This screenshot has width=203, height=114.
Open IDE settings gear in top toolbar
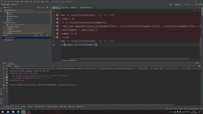click(199, 4)
